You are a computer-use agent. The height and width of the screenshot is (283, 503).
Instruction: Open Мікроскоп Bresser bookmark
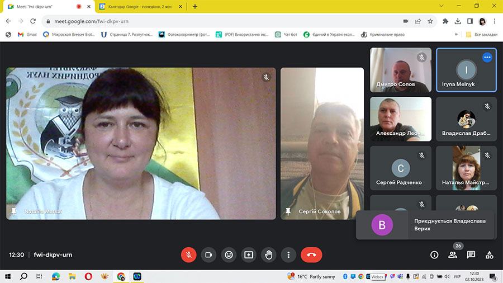(x=69, y=34)
